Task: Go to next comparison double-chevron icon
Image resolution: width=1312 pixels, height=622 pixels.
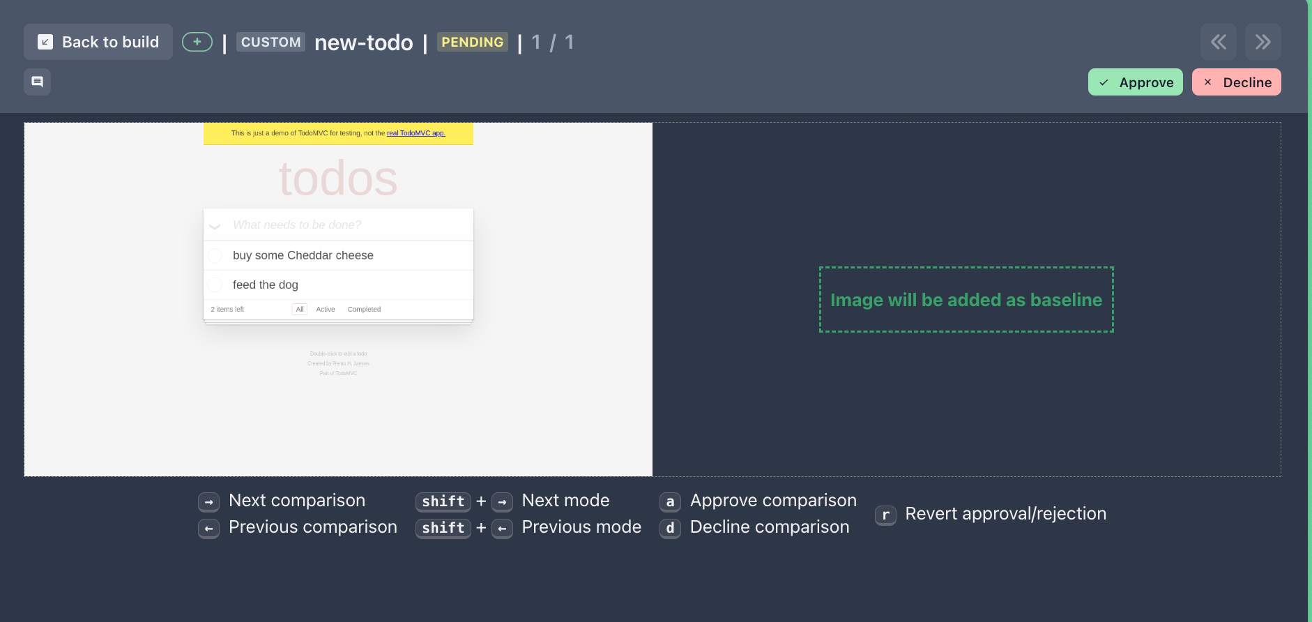Action: (1263, 42)
